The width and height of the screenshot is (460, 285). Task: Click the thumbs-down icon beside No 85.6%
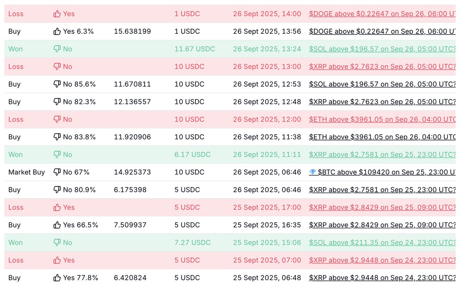tap(57, 84)
